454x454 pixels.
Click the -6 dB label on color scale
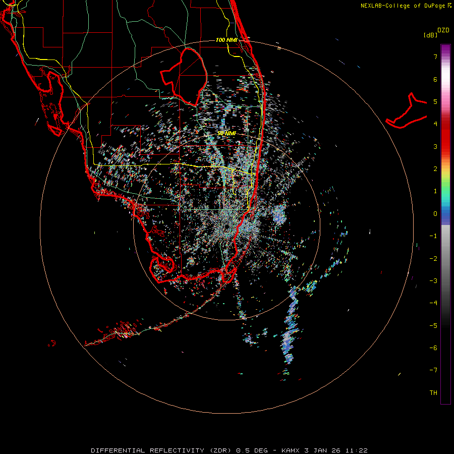click(x=433, y=348)
